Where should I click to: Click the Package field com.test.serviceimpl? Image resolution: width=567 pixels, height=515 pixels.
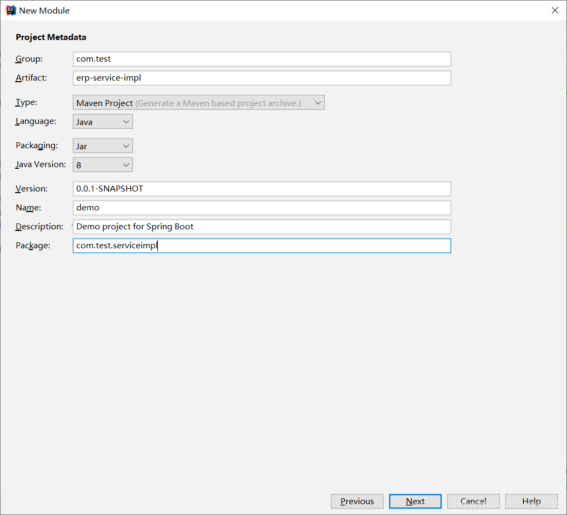click(x=262, y=246)
